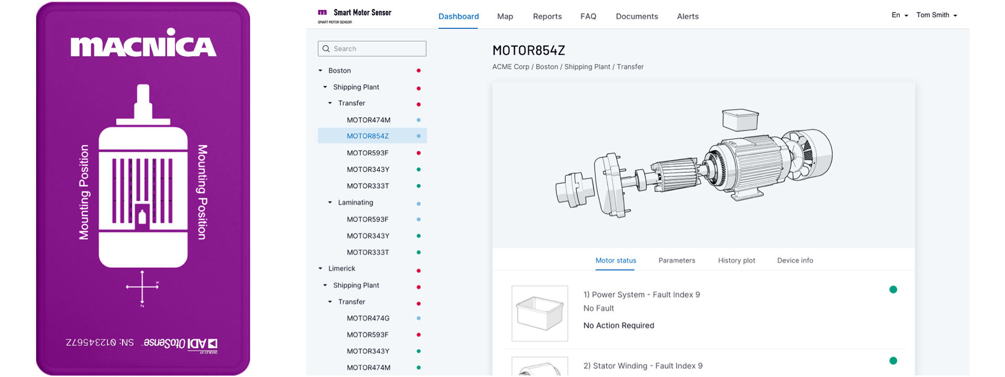
Task: Click the Smart Motor Sensor logo icon
Action: tap(322, 13)
